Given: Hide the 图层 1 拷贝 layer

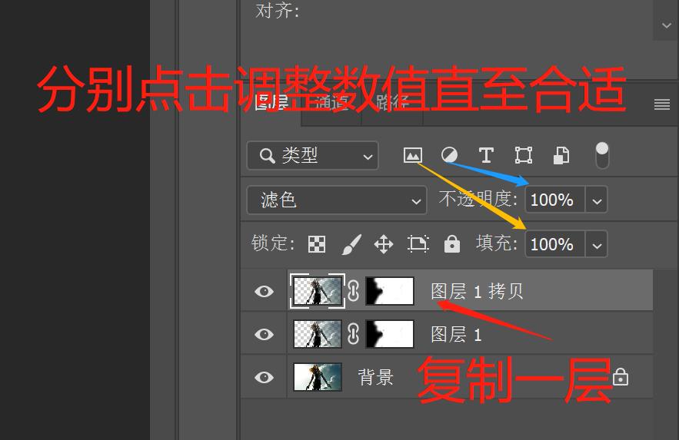Looking at the screenshot, I should point(264,291).
